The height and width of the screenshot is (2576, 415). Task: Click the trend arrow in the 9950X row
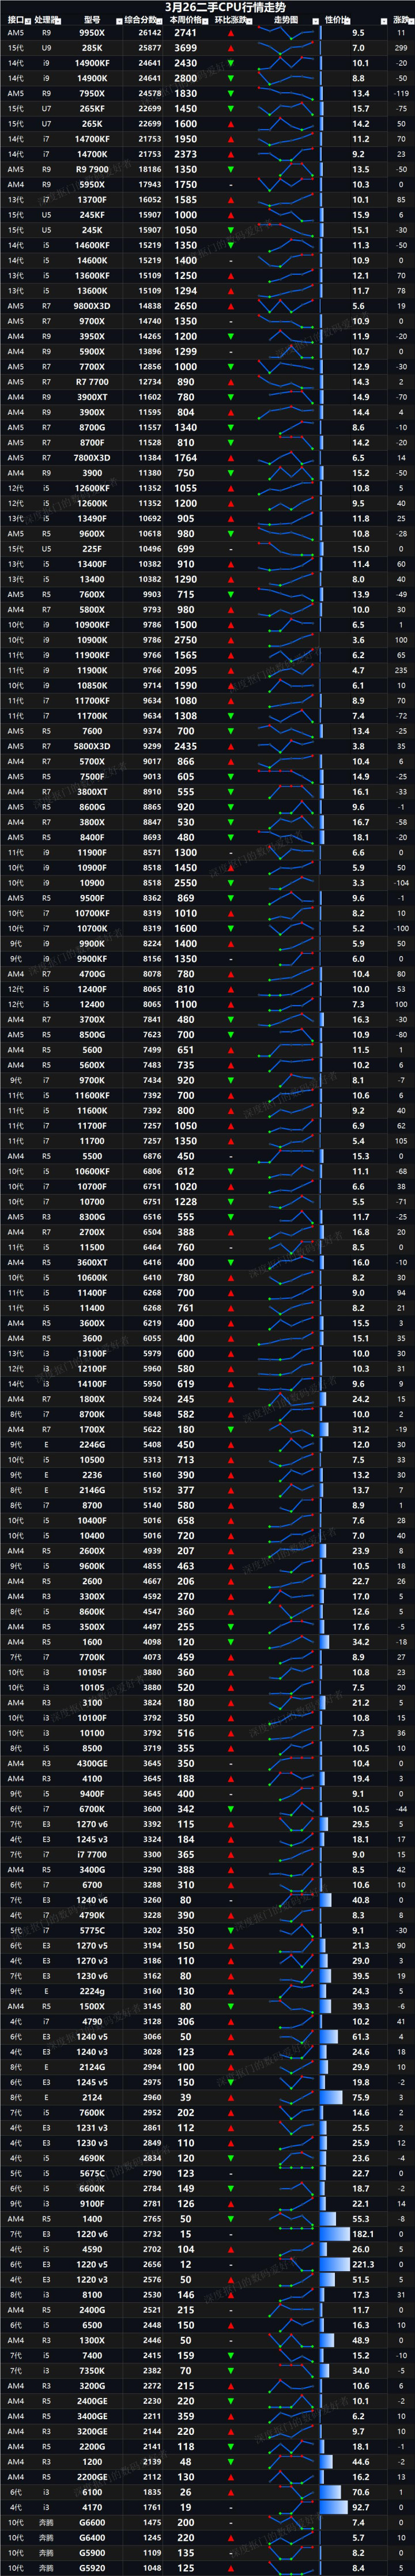click(231, 33)
